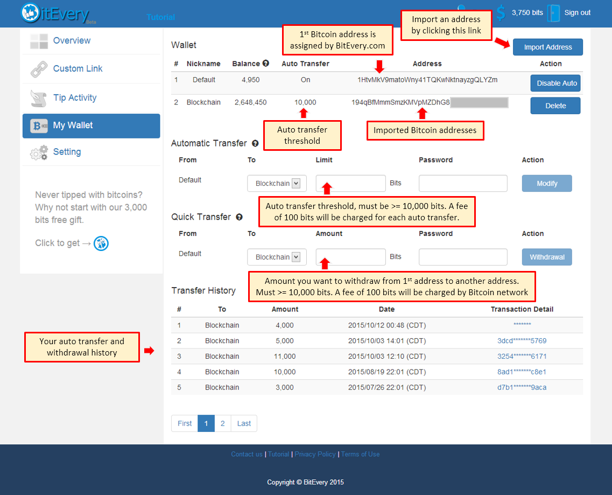Click date 2015/10/12 00:48 (CDT)
Viewport: 612px width, 495px height.
tap(387, 325)
